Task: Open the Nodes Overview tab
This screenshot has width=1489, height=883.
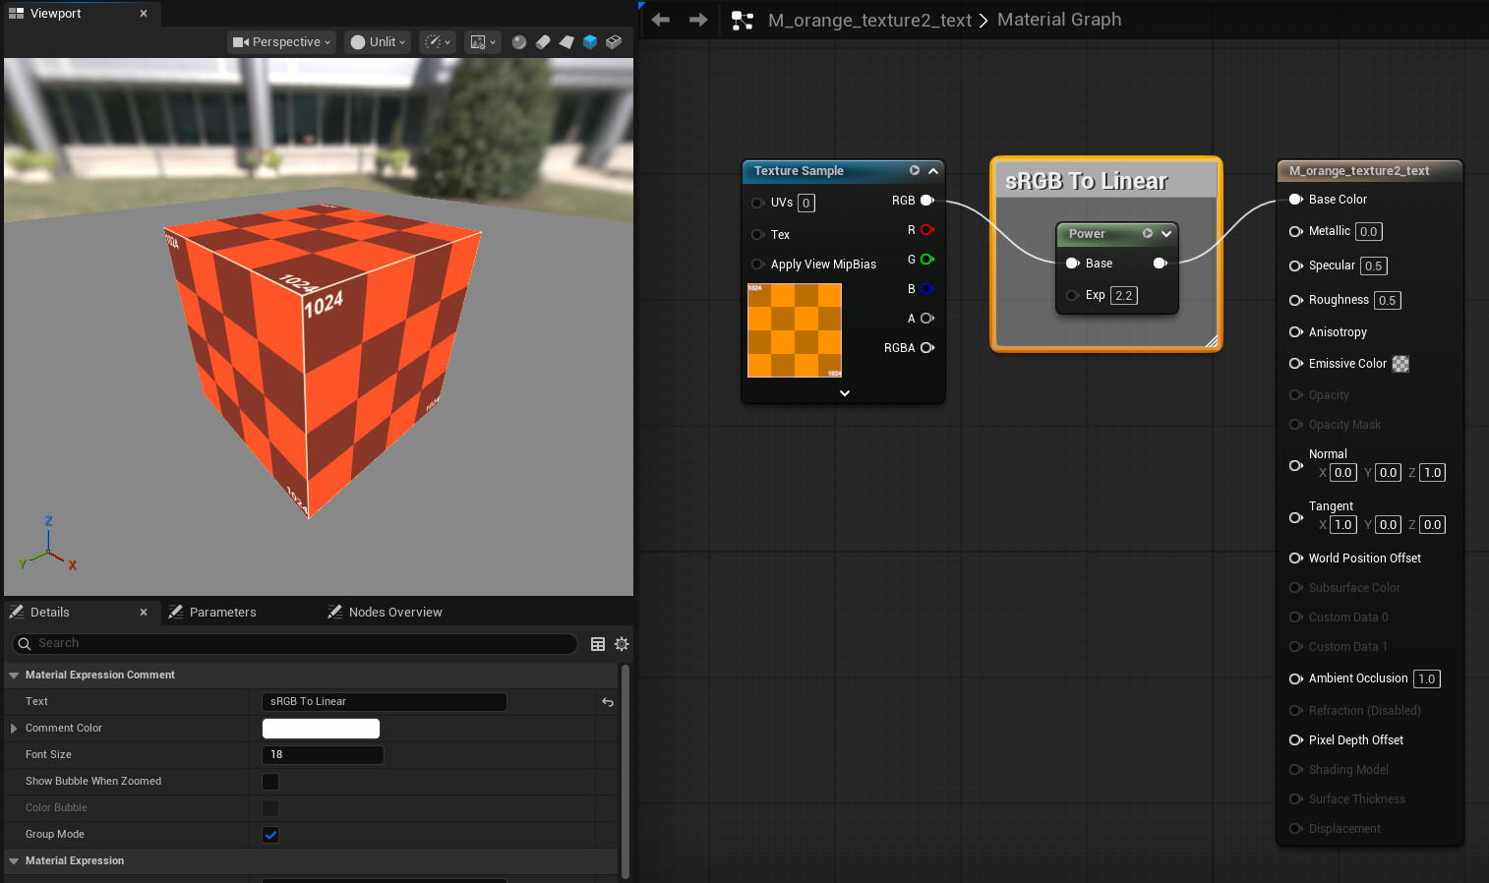Action: [x=394, y=613]
